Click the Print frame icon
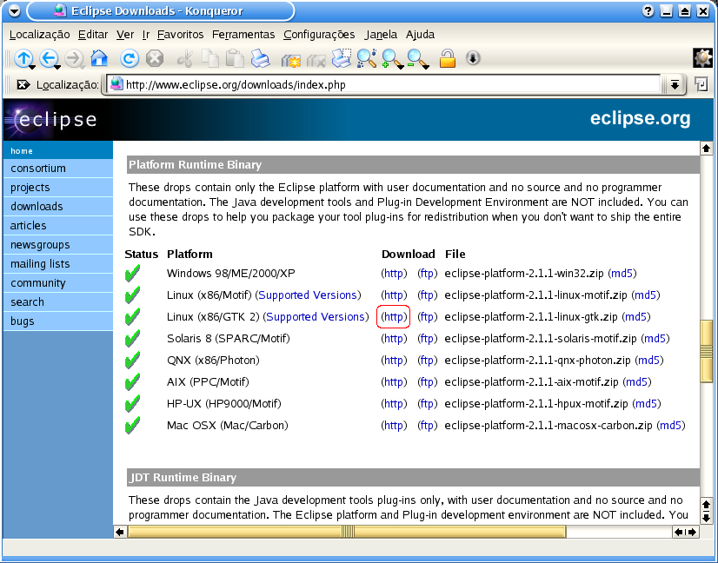 point(341,58)
